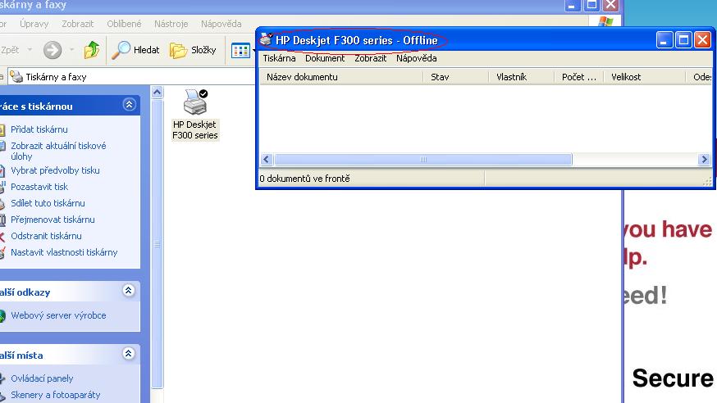Click the Tiskárny a faxy address bar
This screenshot has height=403, width=717.
point(130,77)
